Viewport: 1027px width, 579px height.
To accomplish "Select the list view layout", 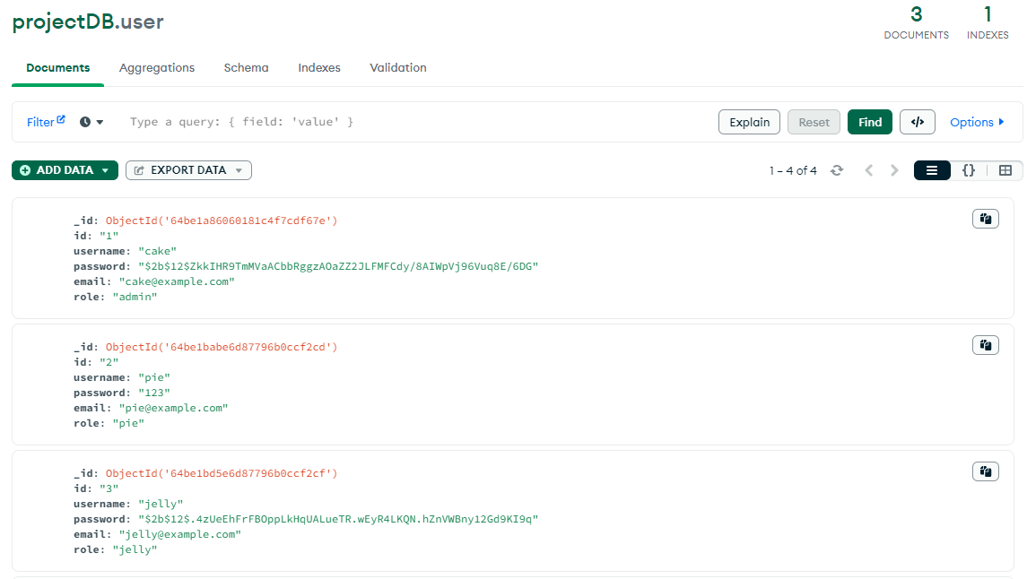I will pos(931,171).
